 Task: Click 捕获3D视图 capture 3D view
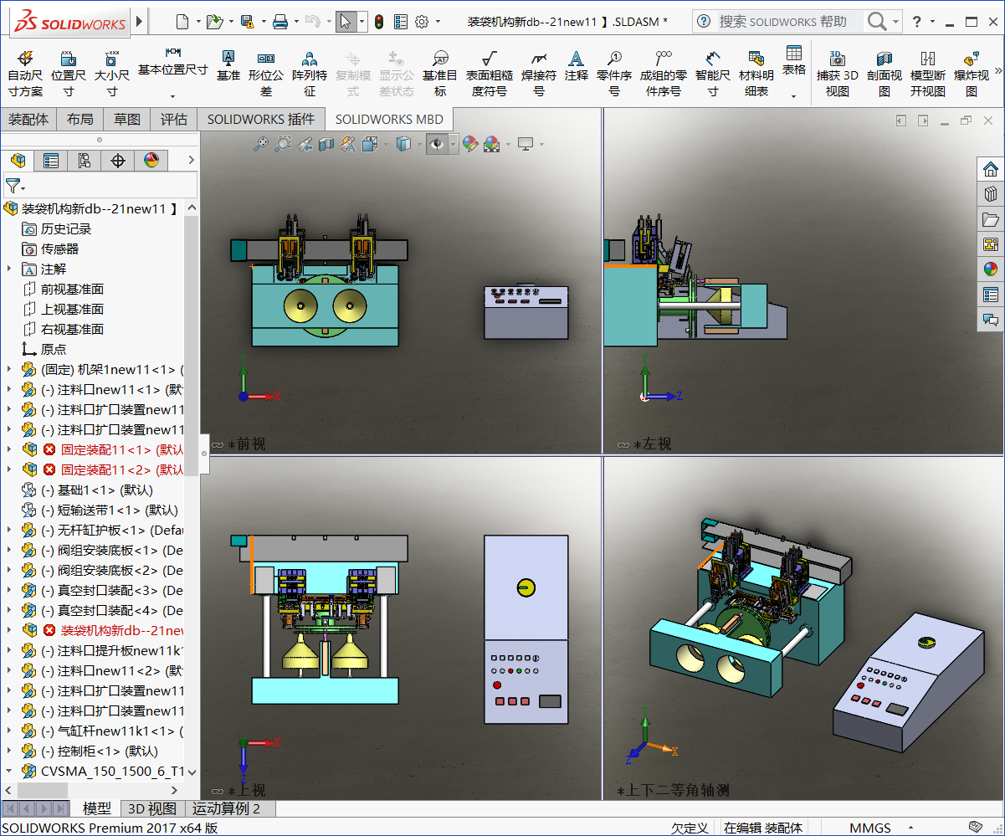[x=838, y=73]
